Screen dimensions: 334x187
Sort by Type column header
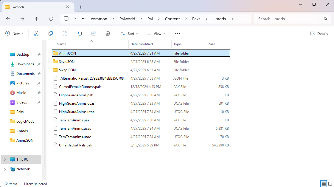[177, 44]
